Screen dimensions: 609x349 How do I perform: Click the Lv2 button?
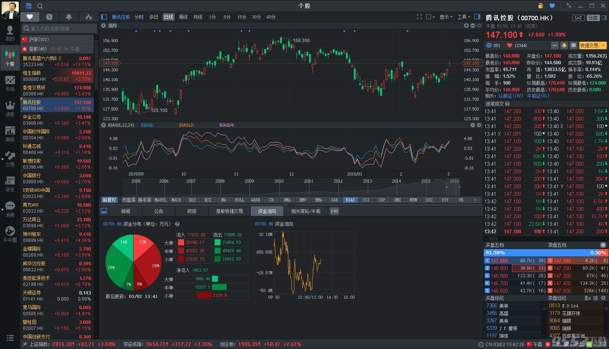point(578,18)
